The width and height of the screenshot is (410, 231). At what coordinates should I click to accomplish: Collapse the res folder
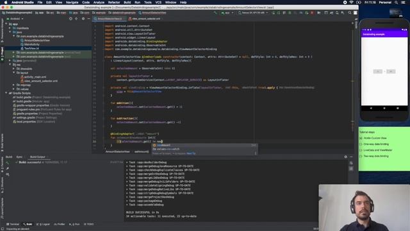(x=10, y=64)
